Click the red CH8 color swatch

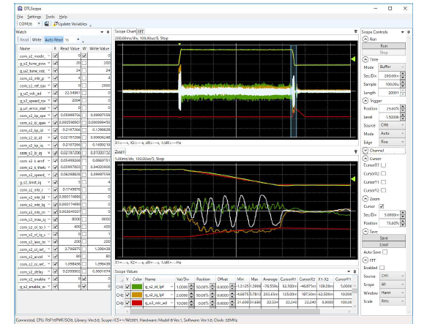(137, 303)
